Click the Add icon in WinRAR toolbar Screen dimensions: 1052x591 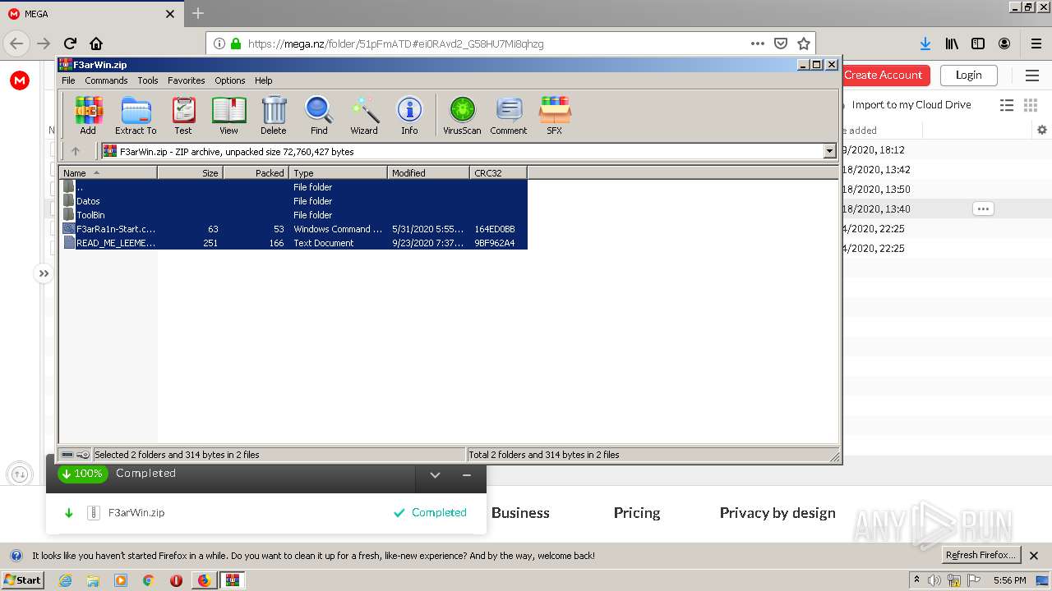pyautogui.click(x=88, y=115)
